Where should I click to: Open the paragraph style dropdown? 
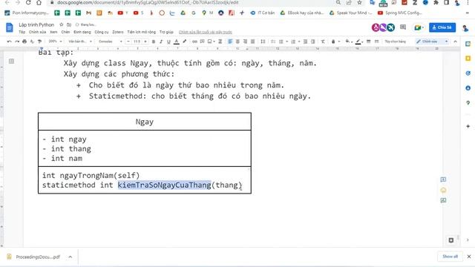pos(80,42)
